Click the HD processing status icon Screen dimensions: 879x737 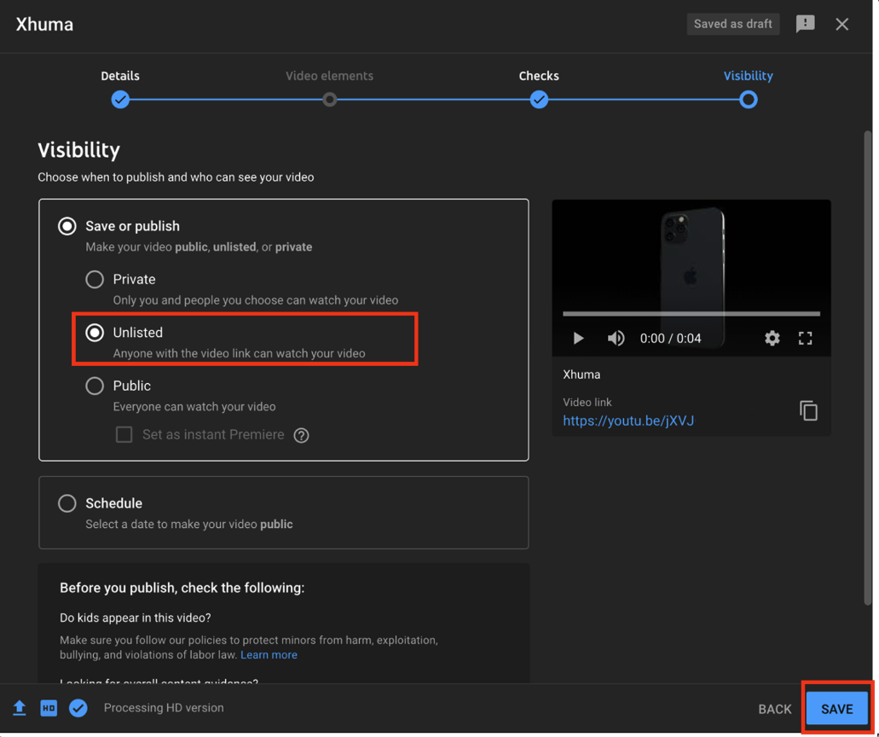pos(49,708)
